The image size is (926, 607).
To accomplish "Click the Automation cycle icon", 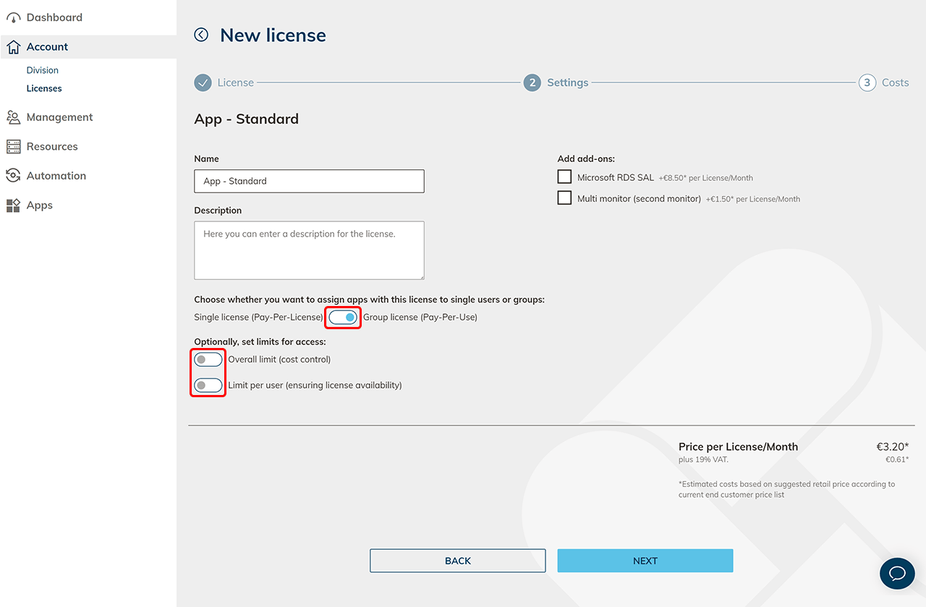I will [13, 176].
